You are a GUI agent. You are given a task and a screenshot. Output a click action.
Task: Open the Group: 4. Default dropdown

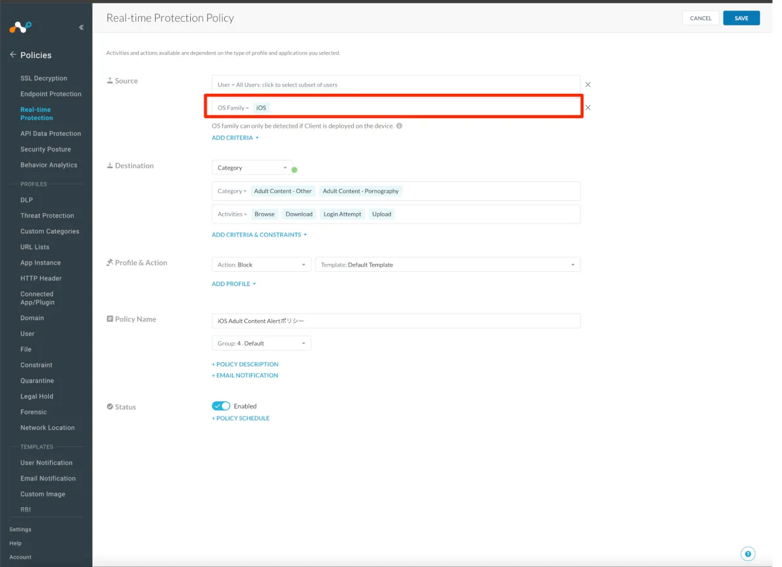click(x=261, y=343)
